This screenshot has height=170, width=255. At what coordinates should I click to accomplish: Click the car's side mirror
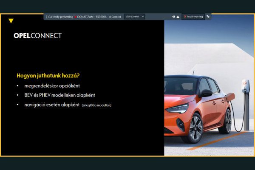[207, 92]
